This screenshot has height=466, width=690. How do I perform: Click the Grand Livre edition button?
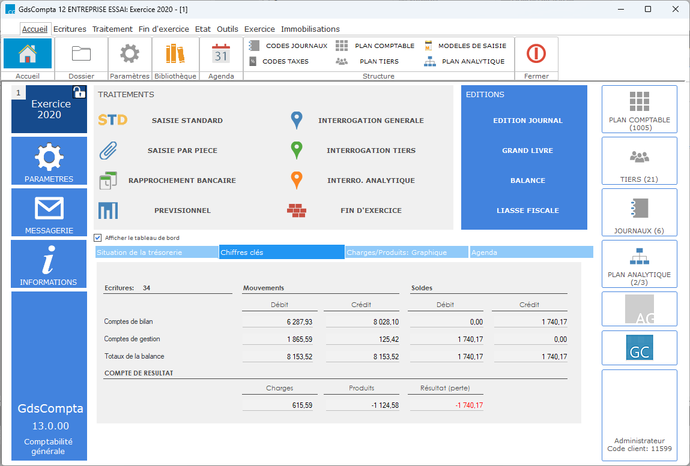(x=527, y=151)
